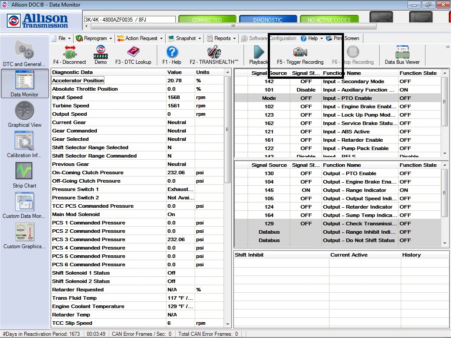
Task: Click the Print Screen button
Action: point(347,38)
